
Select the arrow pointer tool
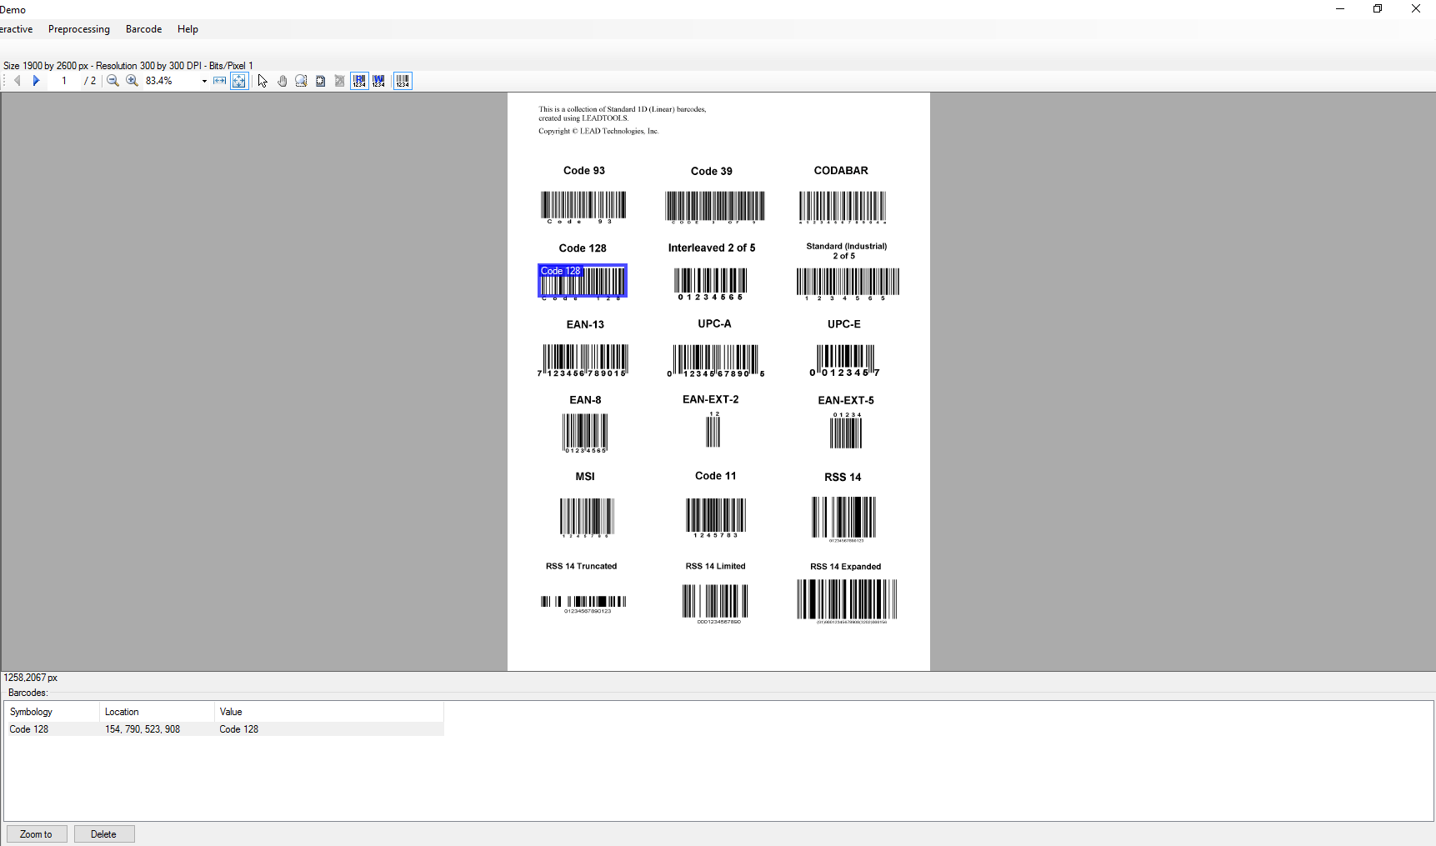pyautogui.click(x=263, y=81)
